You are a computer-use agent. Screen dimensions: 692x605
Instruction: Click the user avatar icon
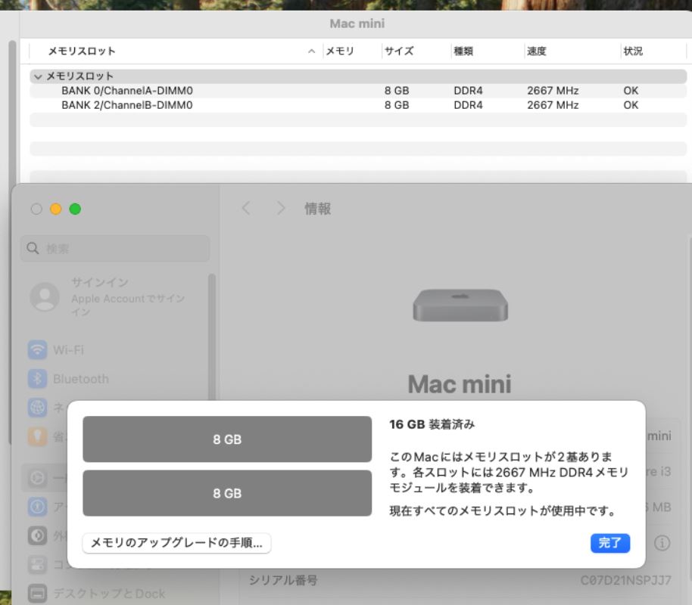click(x=45, y=296)
